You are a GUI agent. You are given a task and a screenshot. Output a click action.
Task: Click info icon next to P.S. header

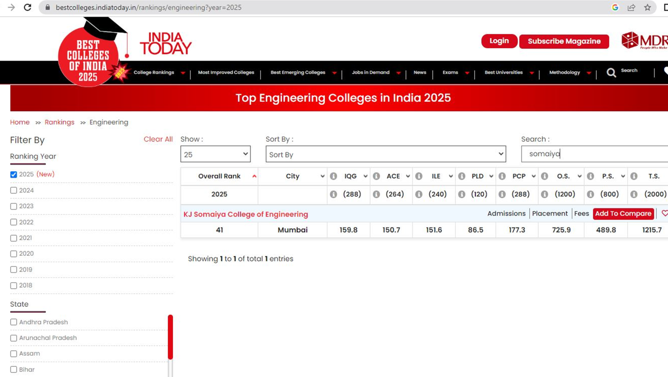click(590, 176)
